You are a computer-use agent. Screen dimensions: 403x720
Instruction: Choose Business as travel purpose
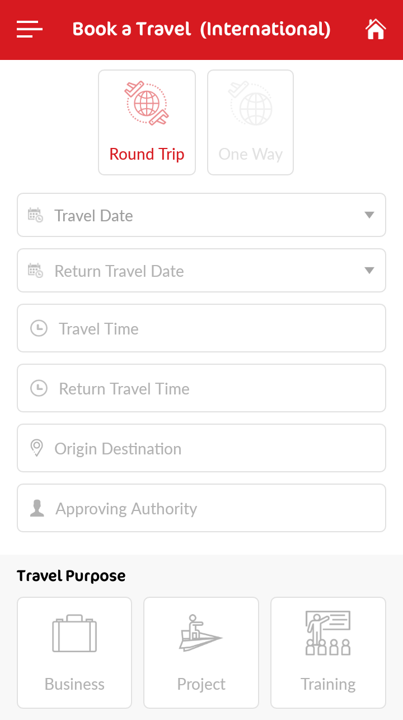(74, 684)
